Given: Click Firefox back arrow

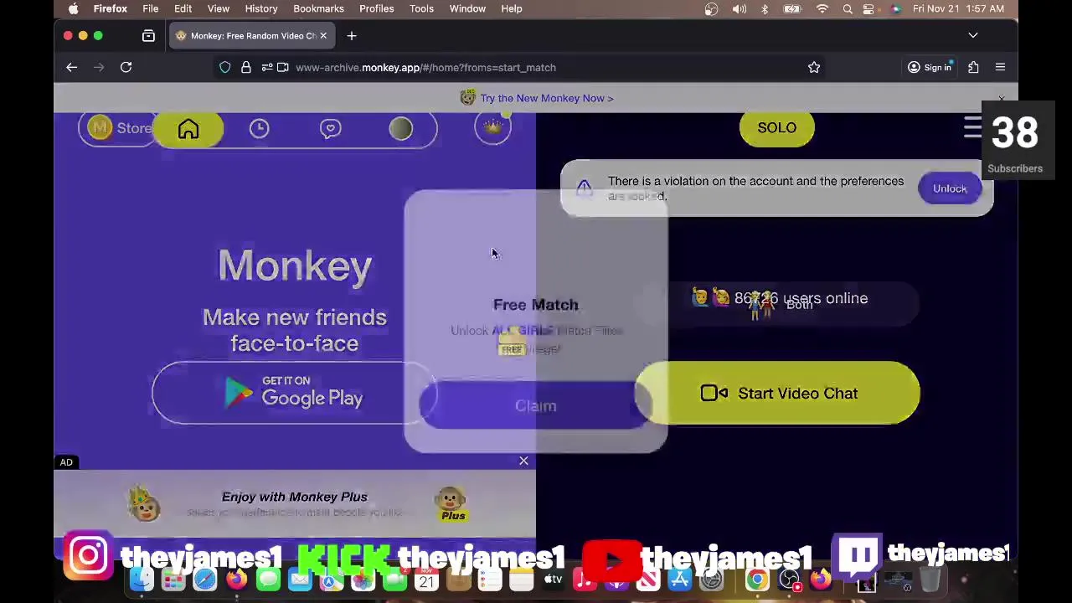Looking at the screenshot, I should (x=71, y=67).
